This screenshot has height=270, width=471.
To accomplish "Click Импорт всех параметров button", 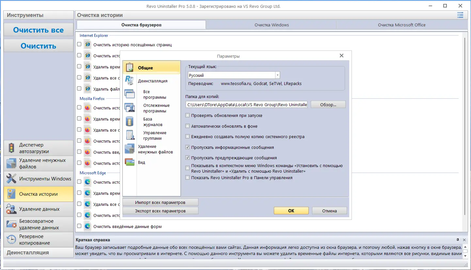I will coord(160,202).
